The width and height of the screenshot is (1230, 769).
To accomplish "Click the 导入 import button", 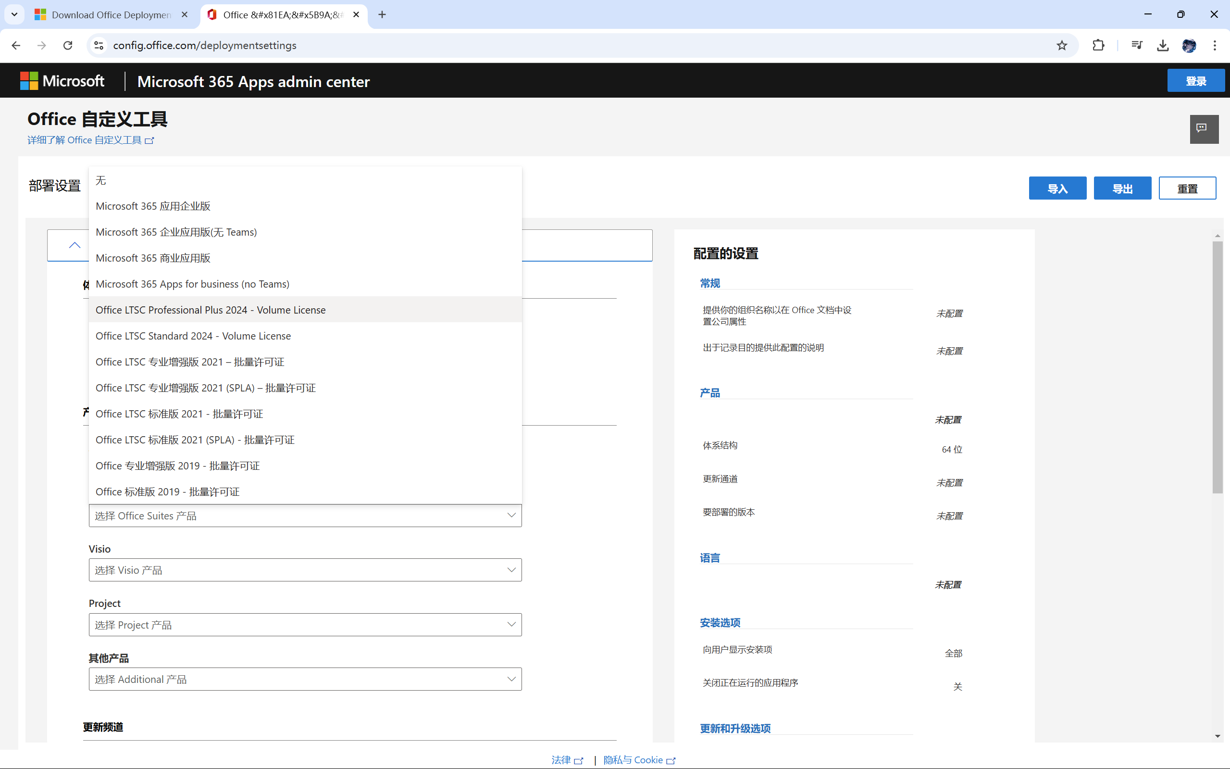I will [1058, 189].
